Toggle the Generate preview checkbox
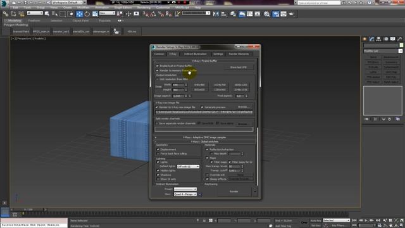This screenshot has height=228, width=405. 202,107
